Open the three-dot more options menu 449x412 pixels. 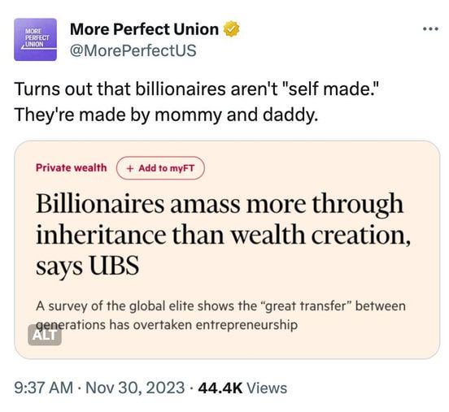[430, 28]
